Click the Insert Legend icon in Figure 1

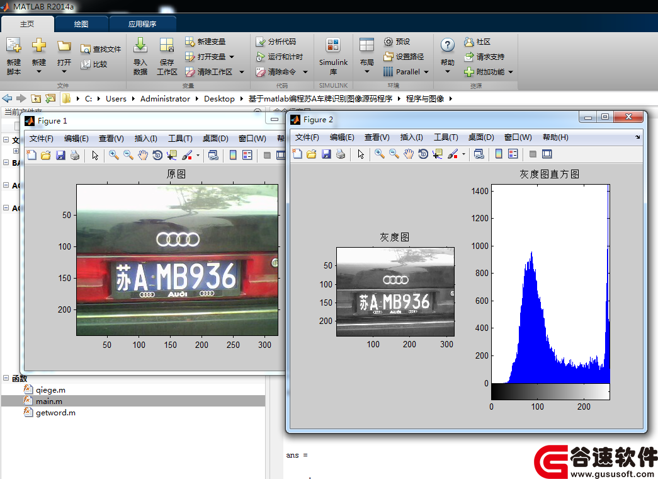(x=247, y=156)
